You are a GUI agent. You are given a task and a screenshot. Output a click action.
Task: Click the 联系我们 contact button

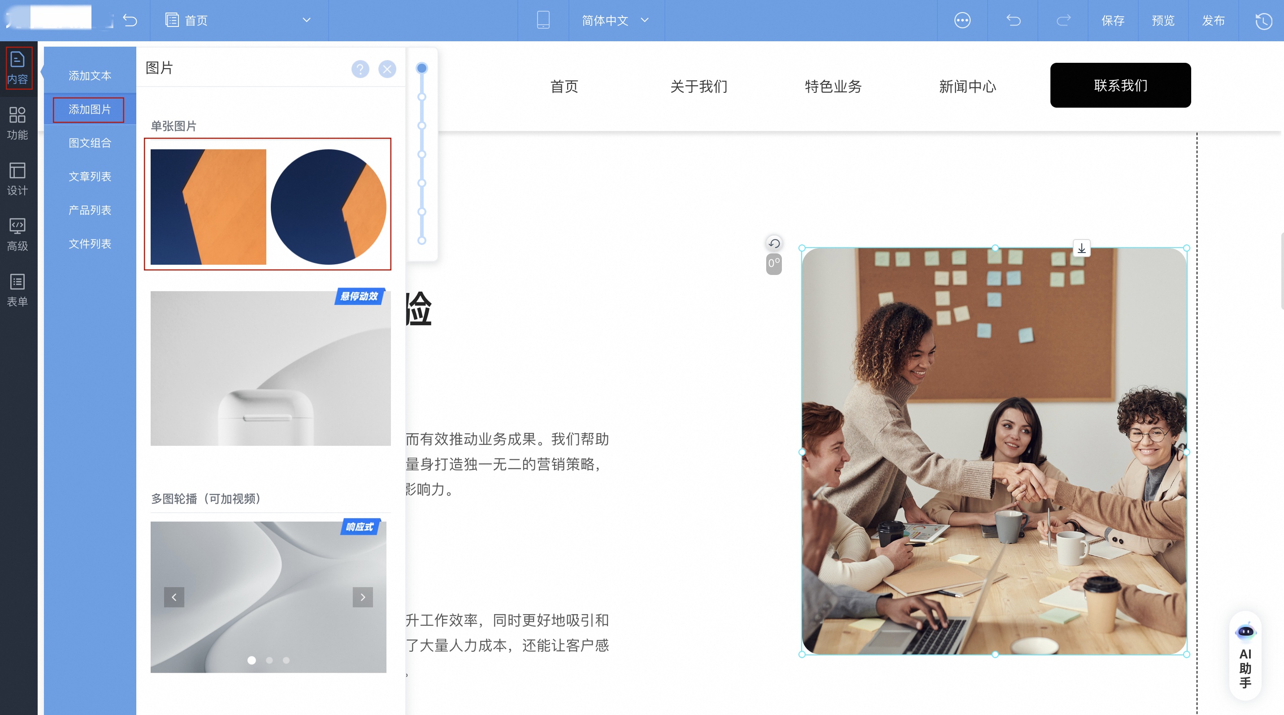tap(1120, 85)
